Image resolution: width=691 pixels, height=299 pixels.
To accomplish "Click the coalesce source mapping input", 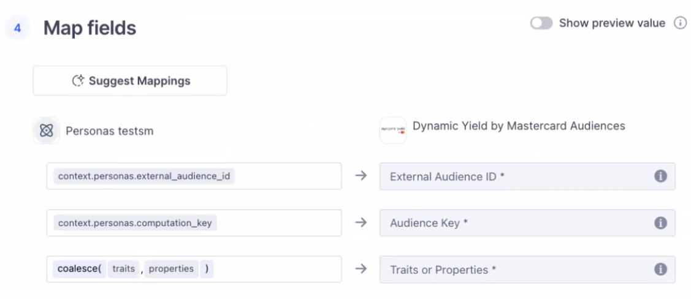I will 194,269.
